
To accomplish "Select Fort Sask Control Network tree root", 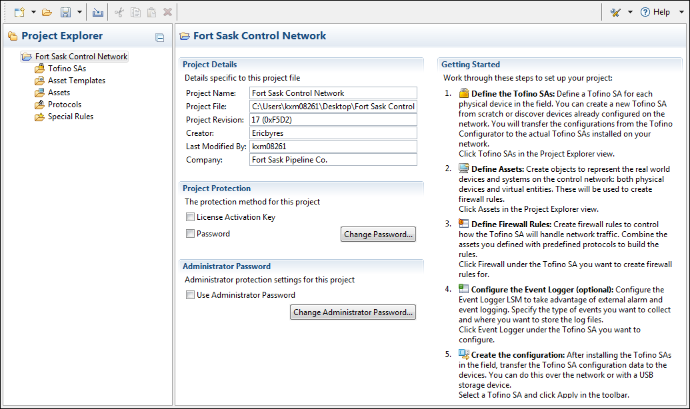I will [x=75, y=57].
